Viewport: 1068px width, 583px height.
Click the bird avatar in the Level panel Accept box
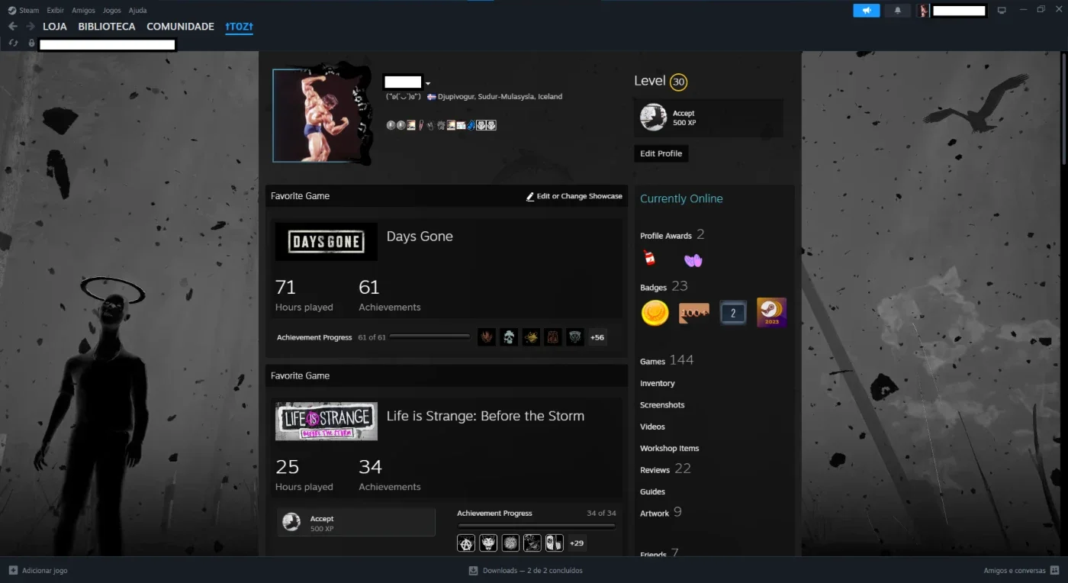point(653,118)
